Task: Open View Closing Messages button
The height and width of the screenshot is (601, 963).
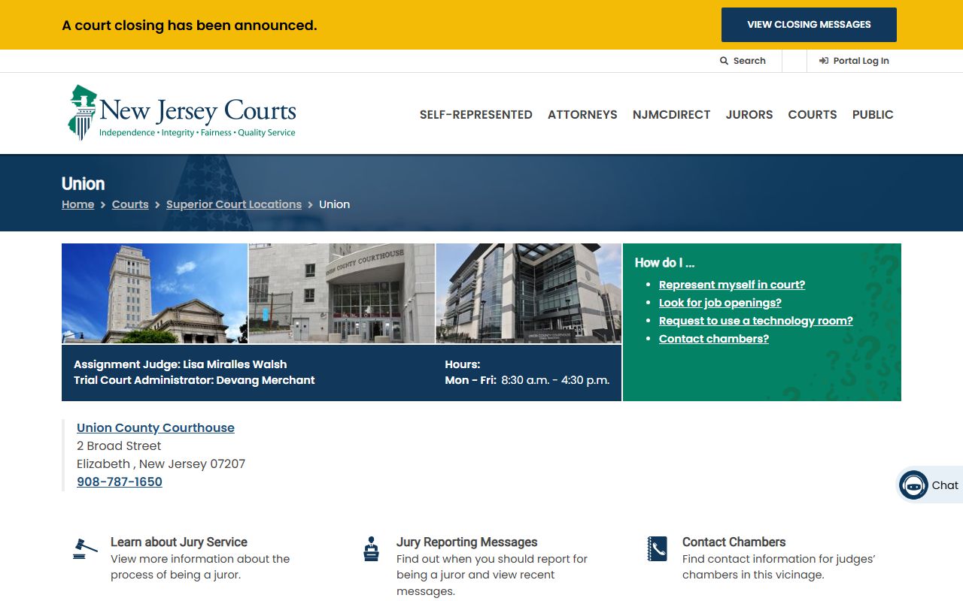Action: 809,25
